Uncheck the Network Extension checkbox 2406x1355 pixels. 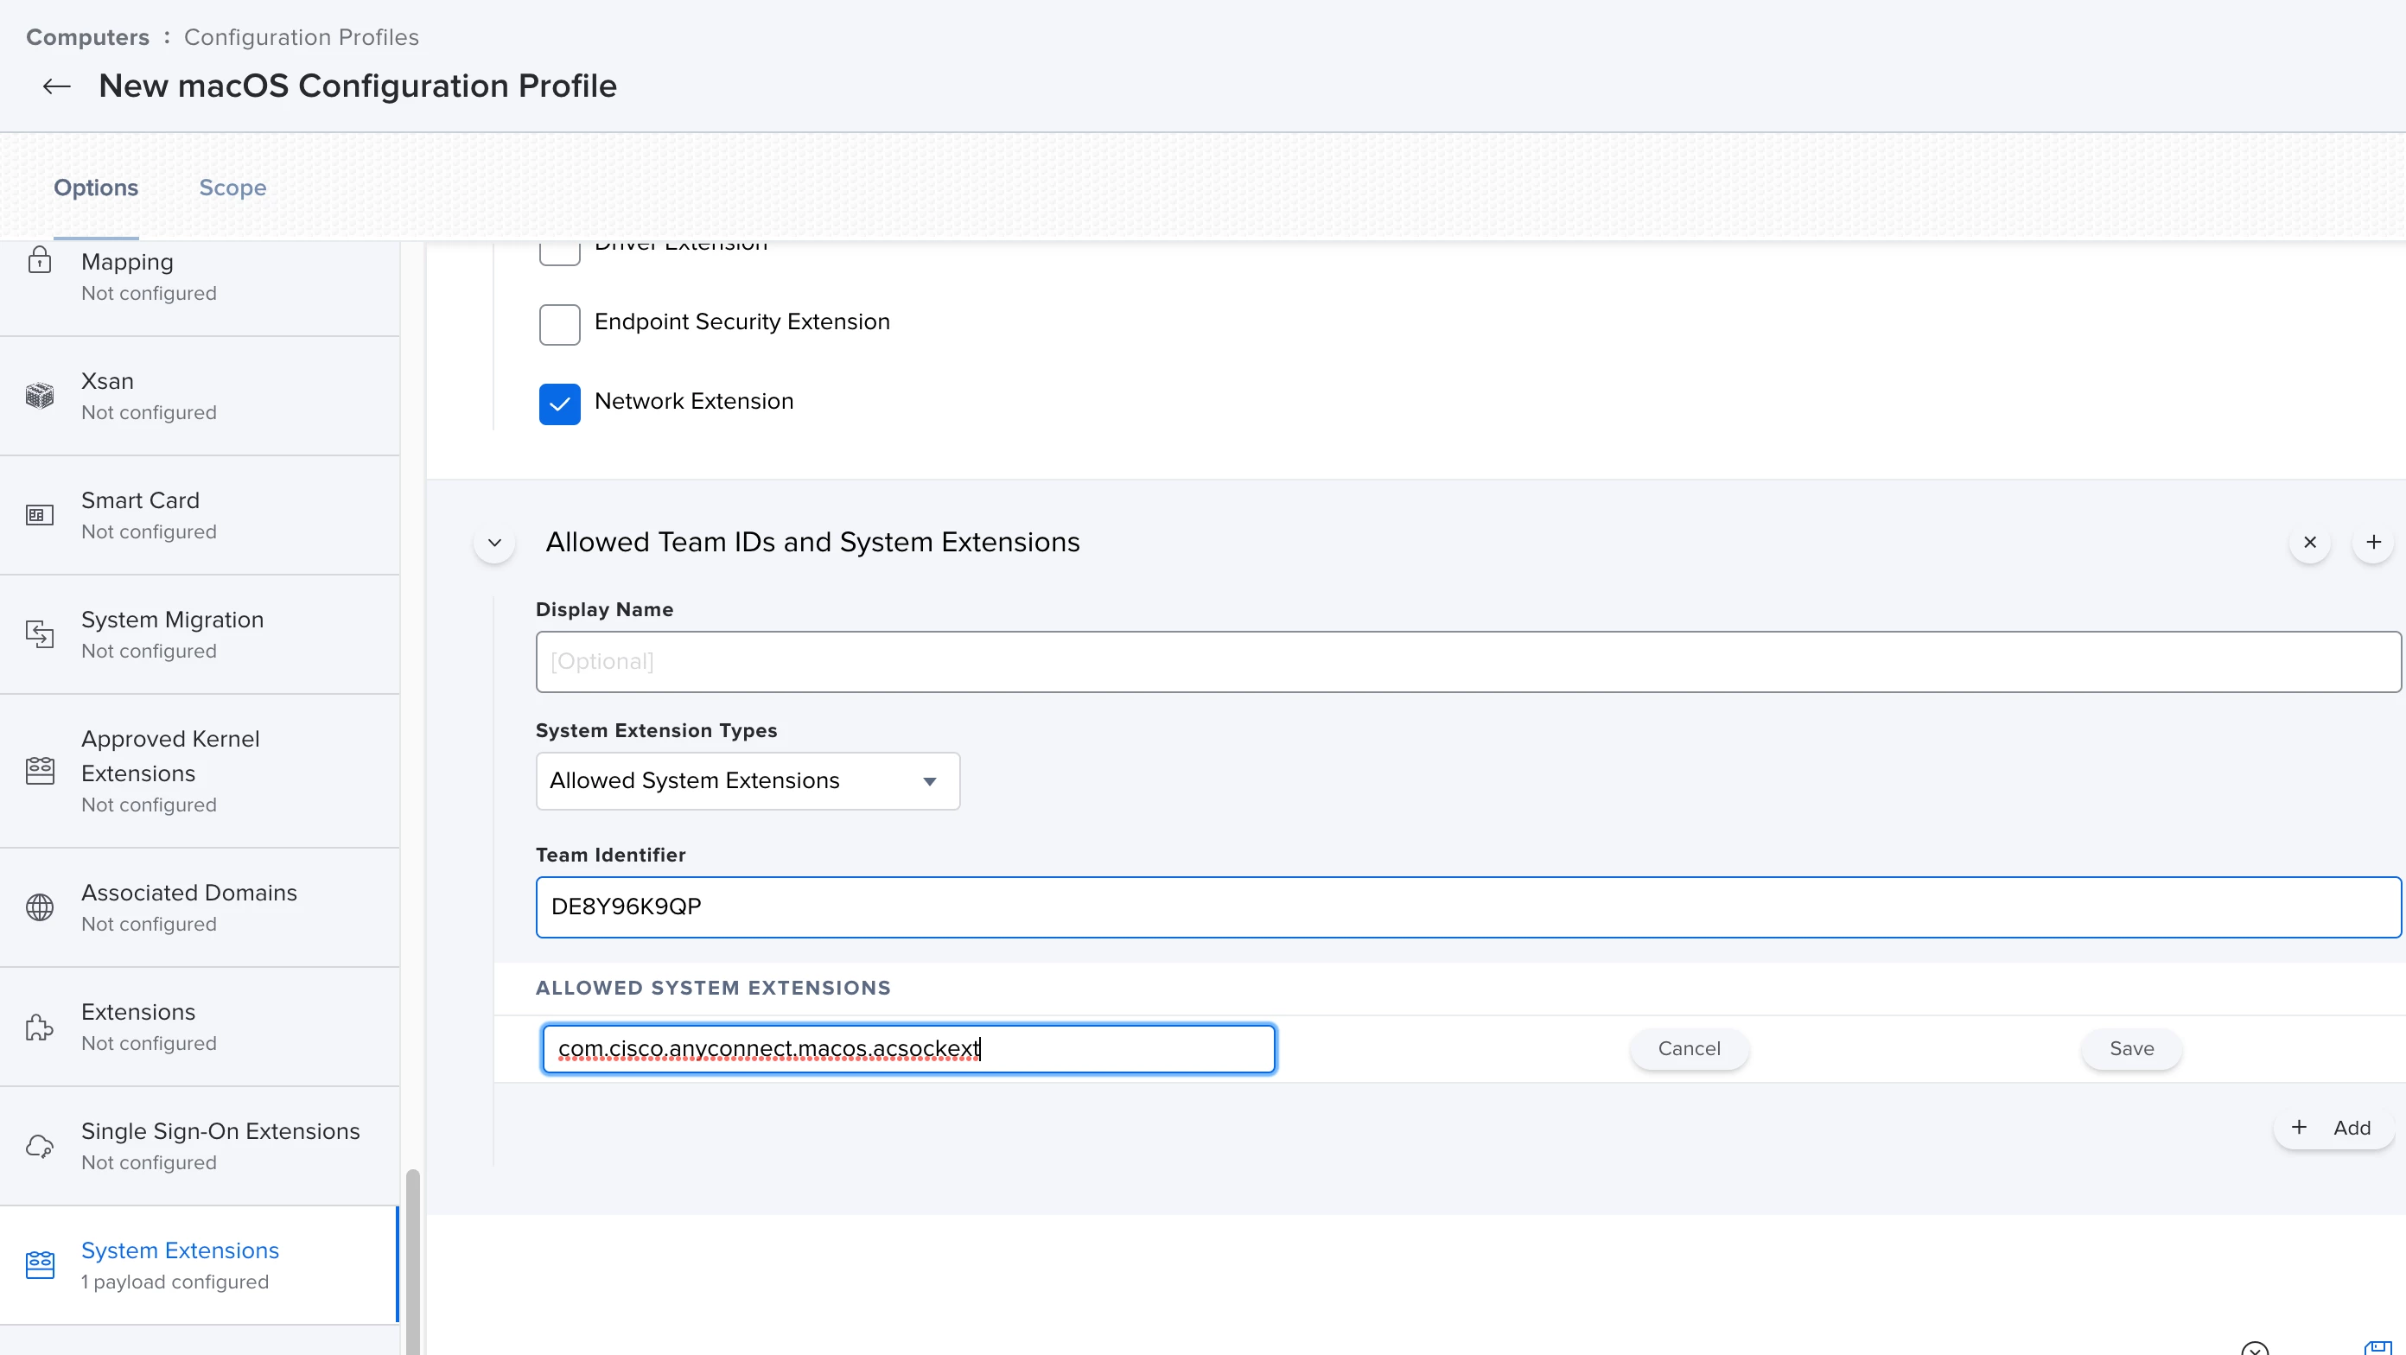(559, 404)
